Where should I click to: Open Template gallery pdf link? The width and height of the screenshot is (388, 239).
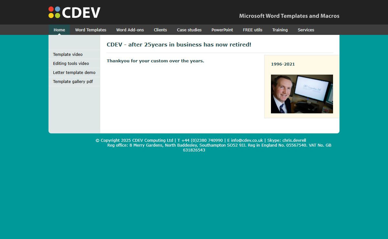point(74,81)
